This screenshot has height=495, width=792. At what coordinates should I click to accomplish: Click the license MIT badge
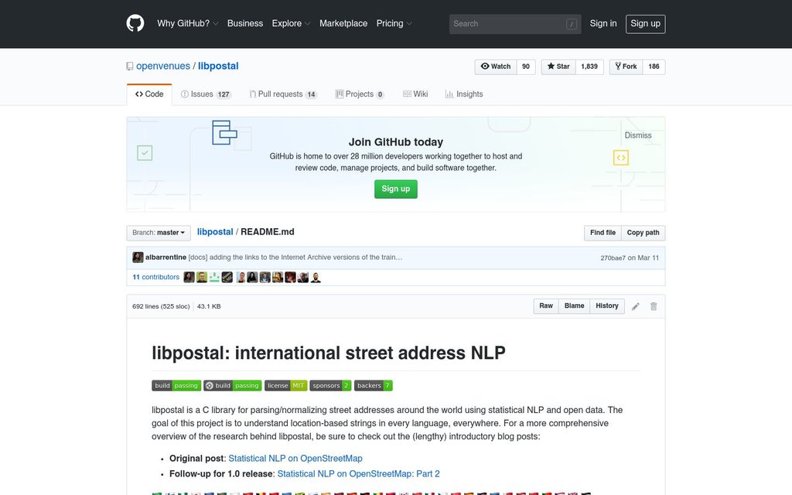pyautogui.click(x=285, y=385)
